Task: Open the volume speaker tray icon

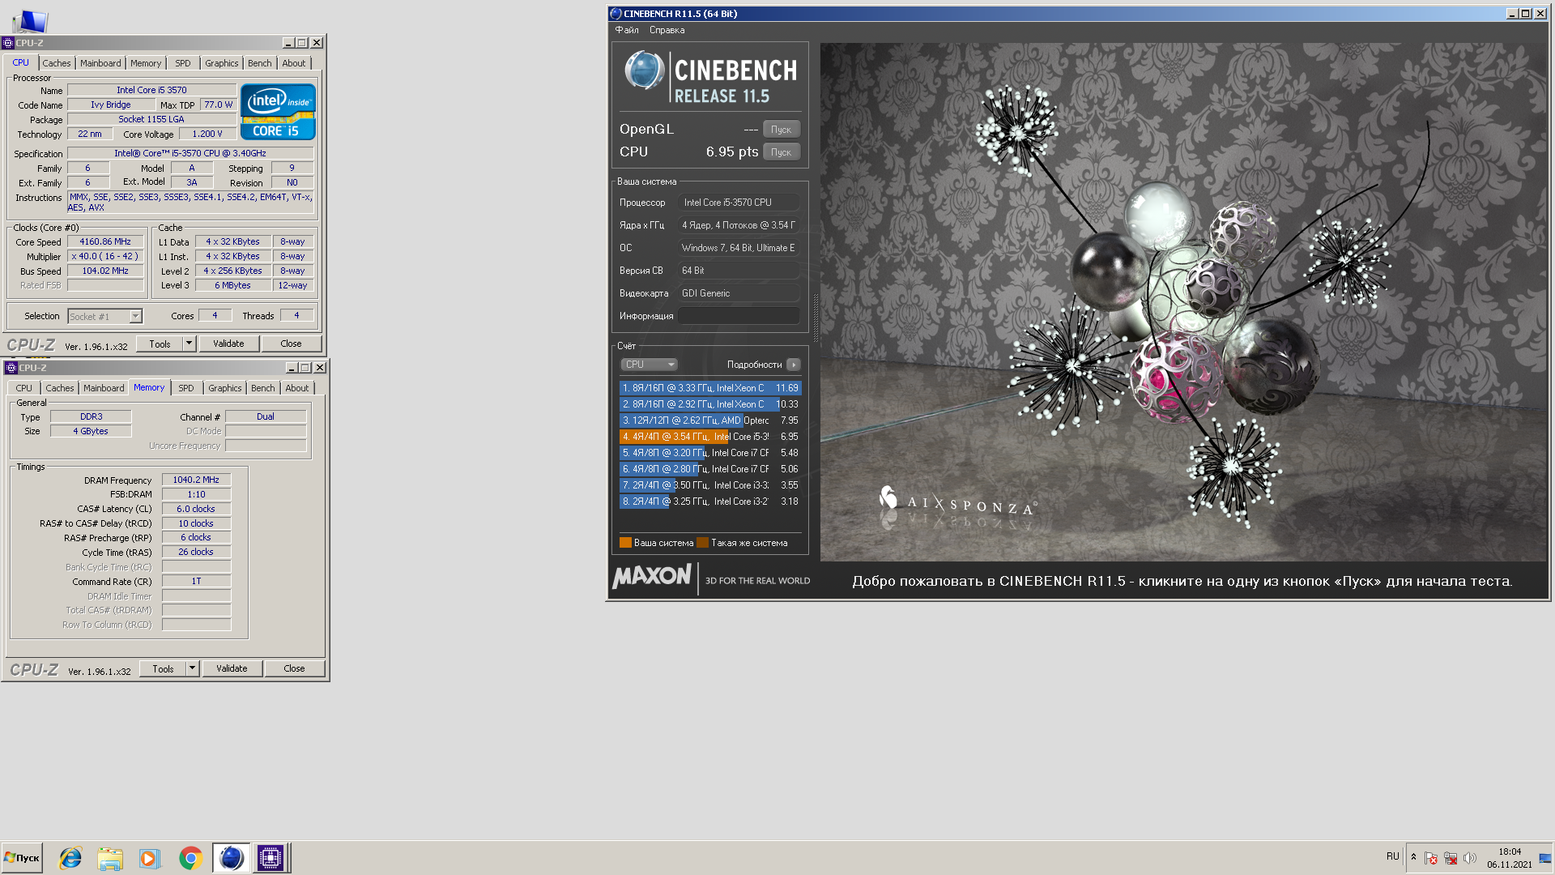Action: 1469,858
